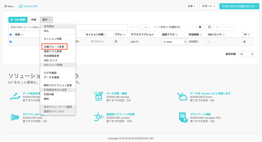Toggle the SIM row checkbox
This screenshot has width=262, height=142.
(x=10, y=42)
